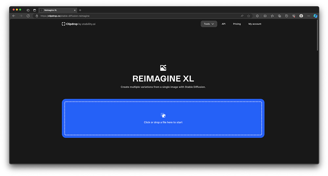View site info via the lock icon
The width and height of the screenshot is (328, 176).
37,16
